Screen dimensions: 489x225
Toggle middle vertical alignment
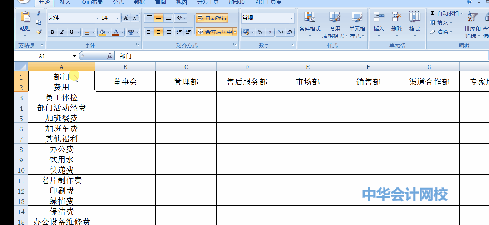(159, 18)
